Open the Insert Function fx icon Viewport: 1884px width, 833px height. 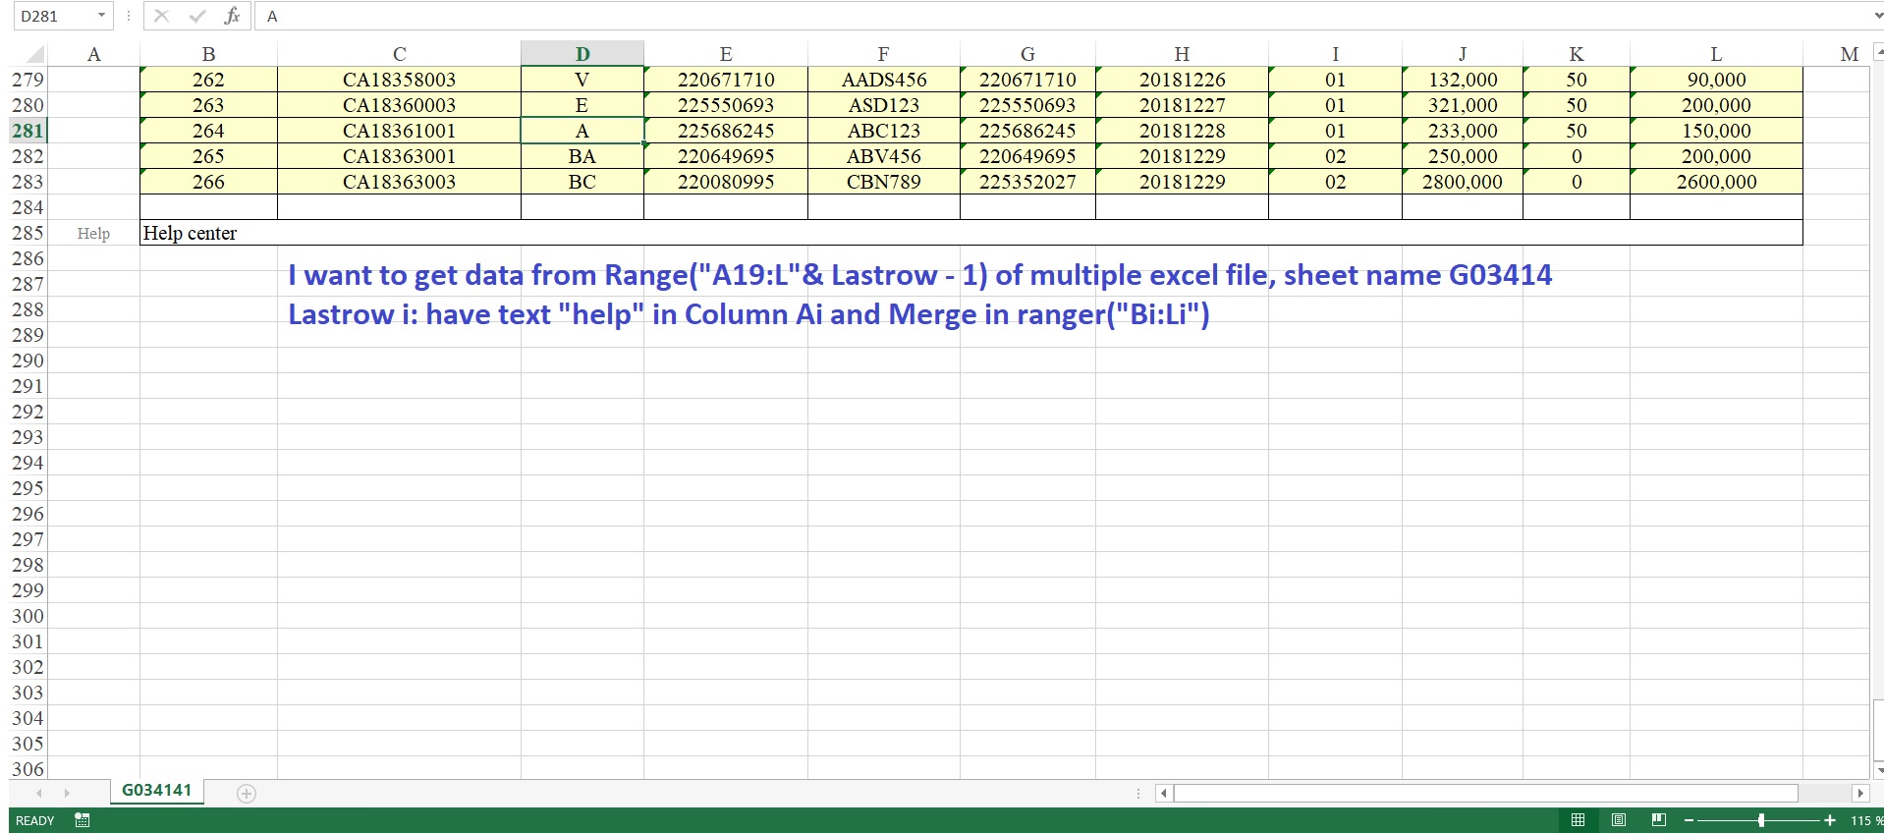[232, 16]
